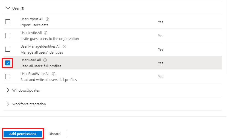The width and height of the screenshot is (227, 140).
Task: Click the "Export user's data" description text
Action: pyautogui.click(x=34, y=25)
